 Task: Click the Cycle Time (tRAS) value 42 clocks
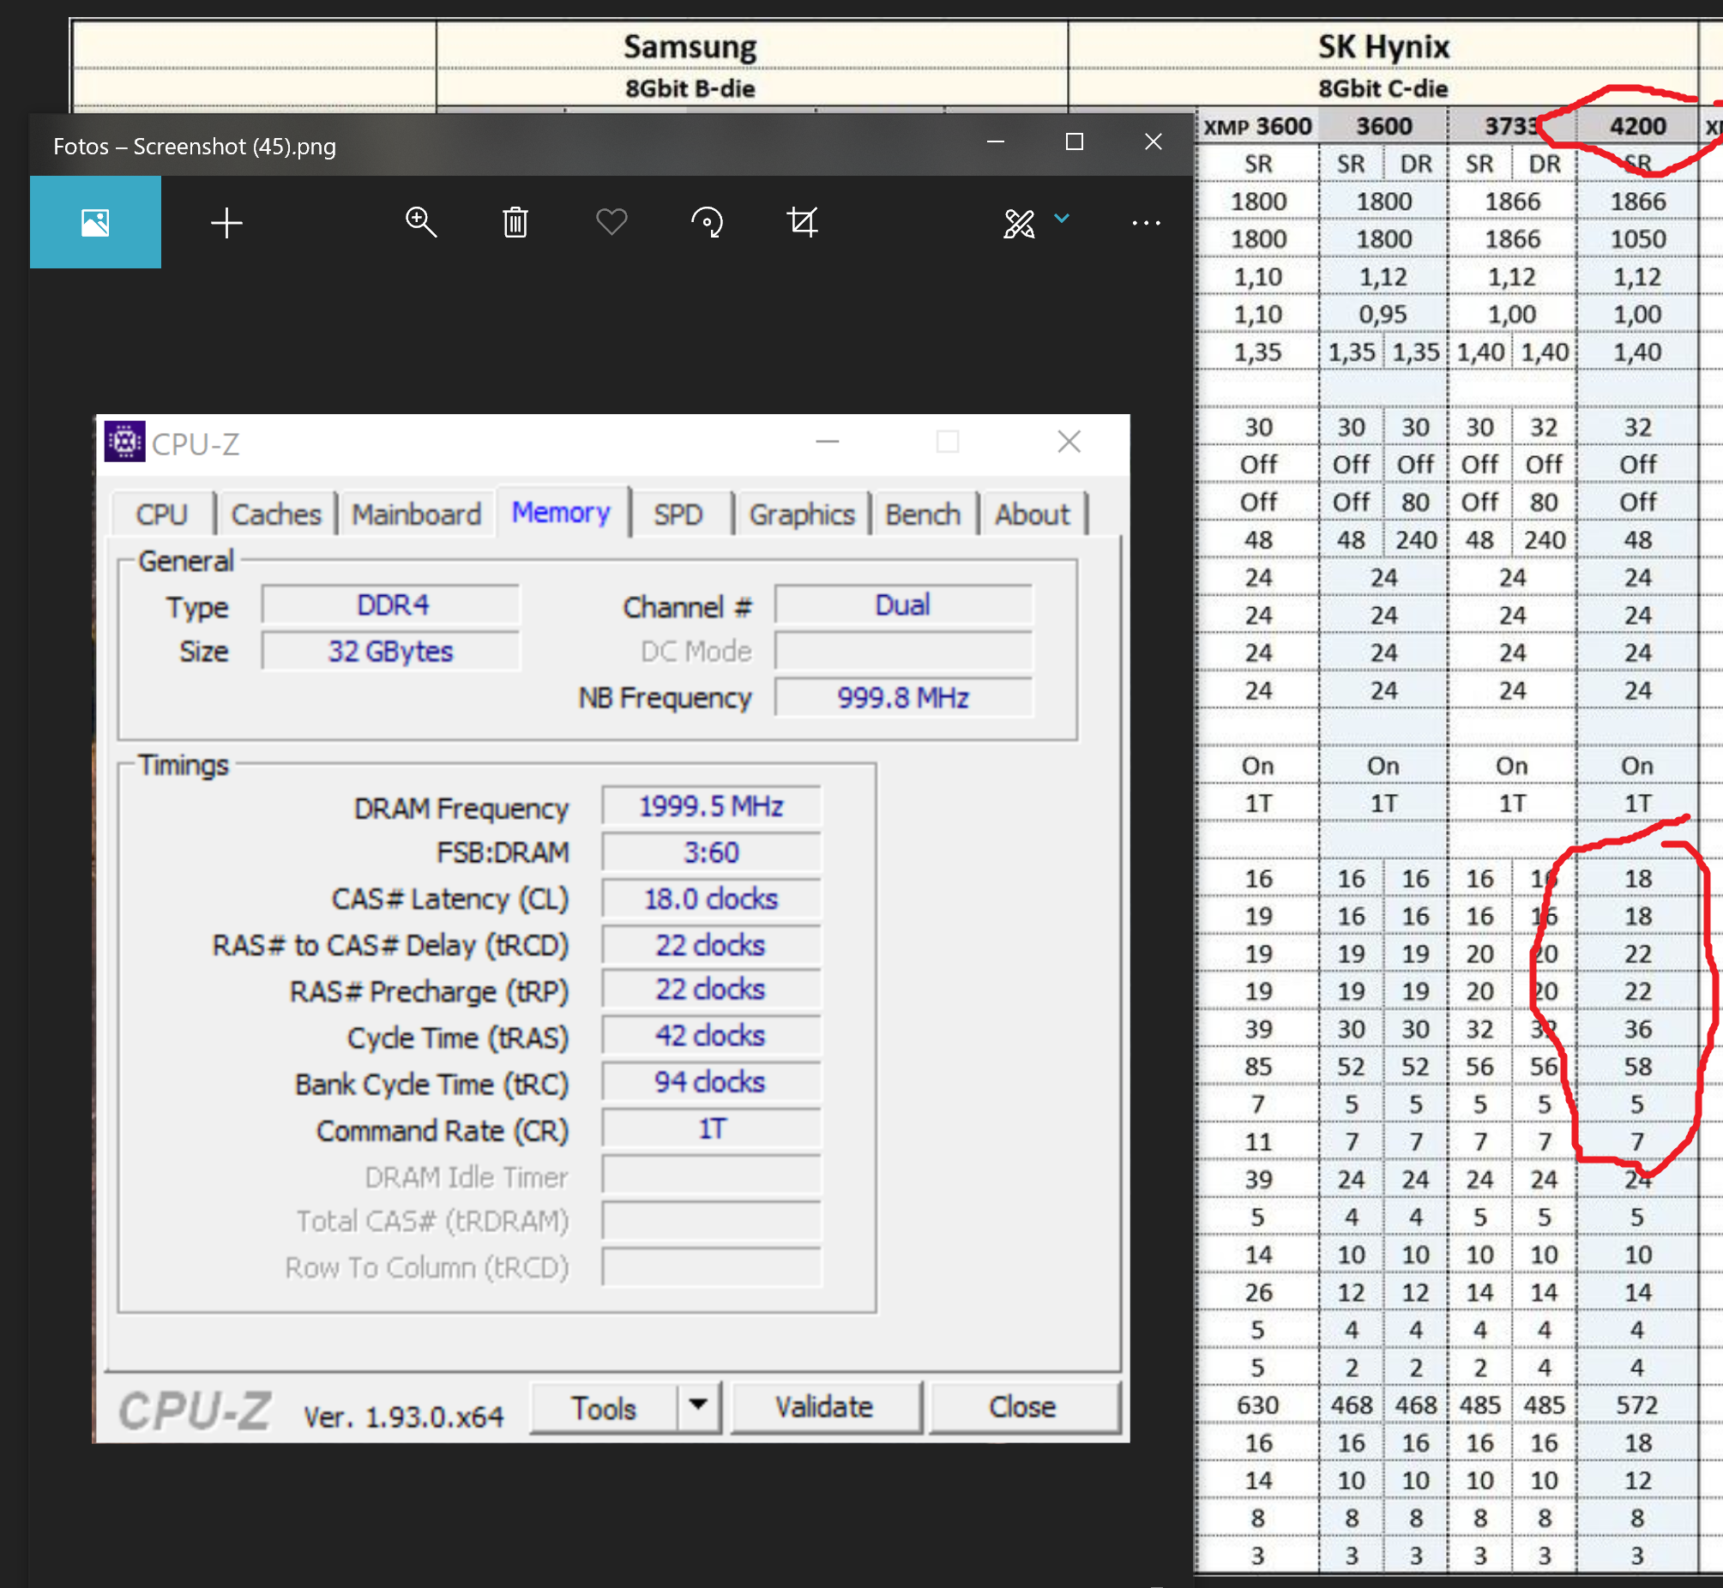coord(712,1036)
